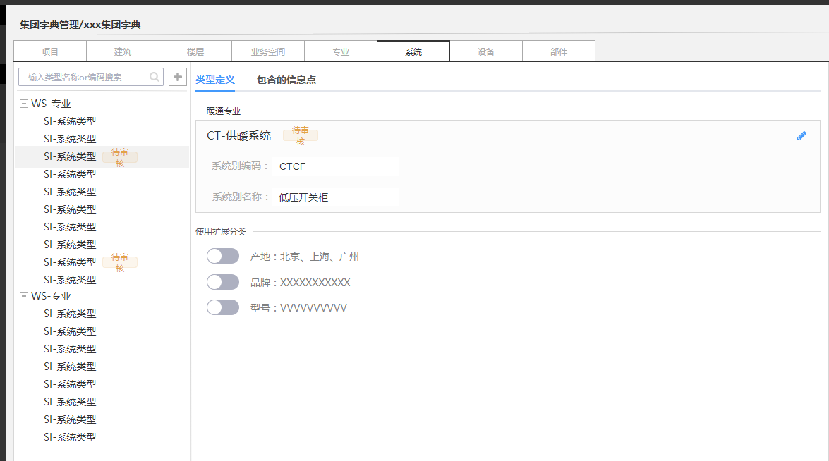Click the magnifier icon in the search box
This screenshot has width=829, height=461.
coord(155,77)
